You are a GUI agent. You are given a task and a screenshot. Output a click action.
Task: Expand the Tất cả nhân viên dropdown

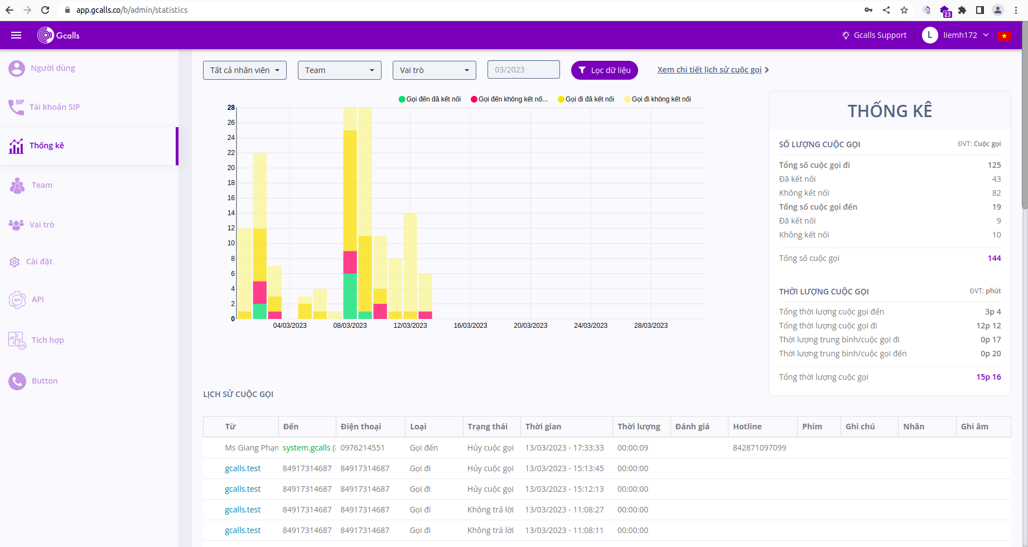pyautogui.click(x=245, y=70)
